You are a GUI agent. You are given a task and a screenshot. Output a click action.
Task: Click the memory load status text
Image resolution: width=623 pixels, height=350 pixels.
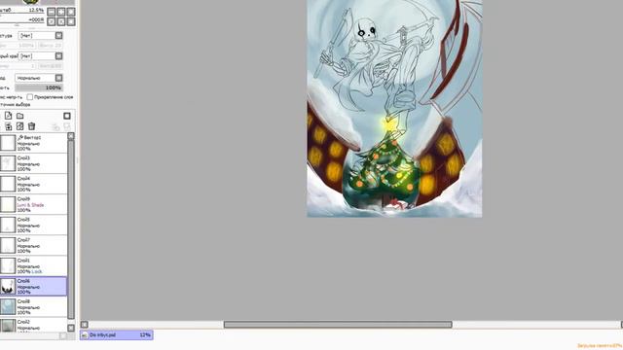point(600,346)
